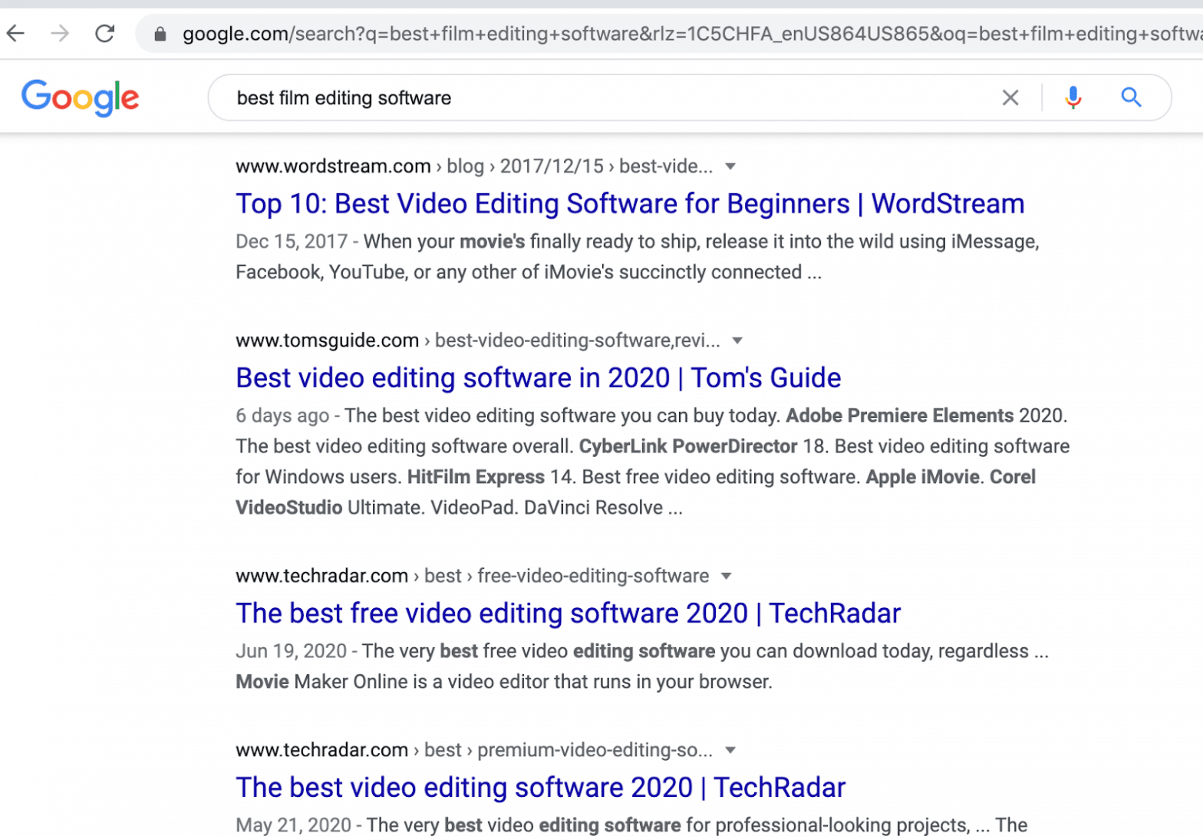Open Best video editing software Tom's Guide

(x=538, y=378)
